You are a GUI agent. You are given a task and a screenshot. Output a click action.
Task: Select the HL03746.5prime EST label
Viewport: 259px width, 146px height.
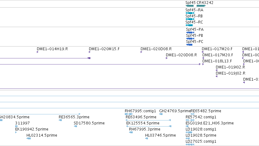coord(160,135)
